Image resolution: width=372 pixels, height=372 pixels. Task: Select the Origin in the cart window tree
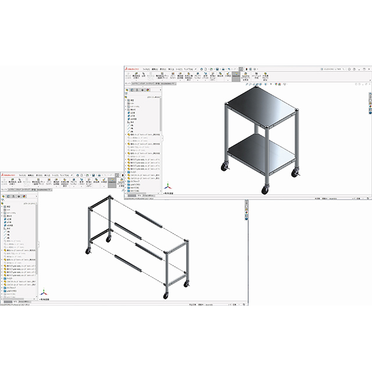pos(131,122)
